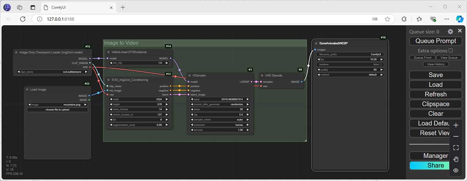Zoom in with the plus icon
Viewport: 467px width, 181px height.
(456, 126)
